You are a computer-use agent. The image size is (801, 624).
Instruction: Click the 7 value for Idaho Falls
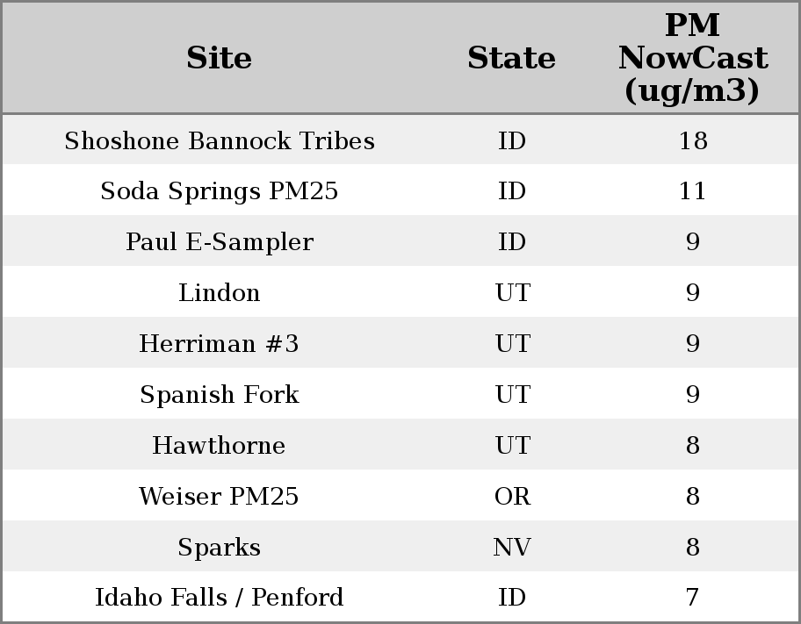[x=692, y=598]
